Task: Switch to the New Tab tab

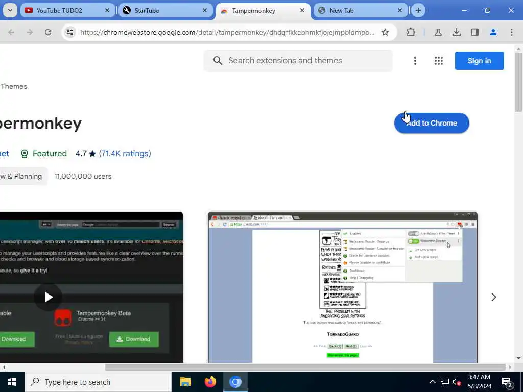Action: [361, 10]
